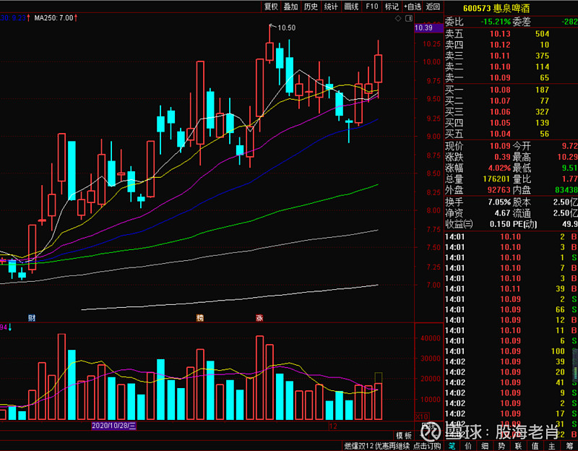
Task: Click the 卖五 price 10.13
Action: point(500,34)
